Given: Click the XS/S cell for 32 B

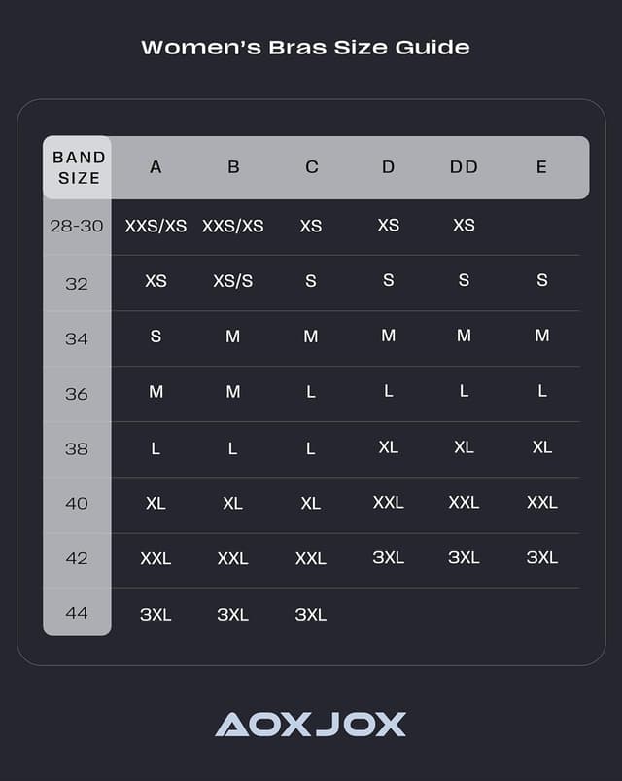Looking at the screenshot, I should pyautogui.click(x=233, y=281).
